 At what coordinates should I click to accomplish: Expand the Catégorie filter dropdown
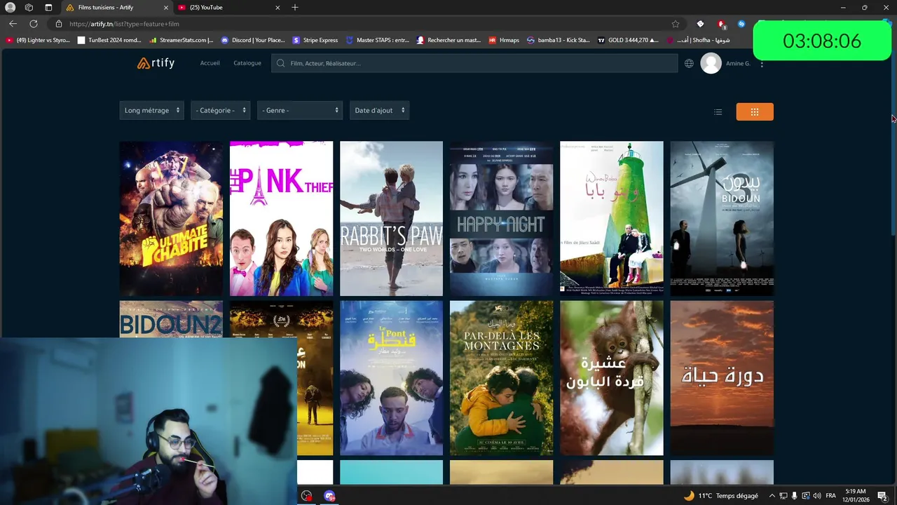[x=220, y=110]
